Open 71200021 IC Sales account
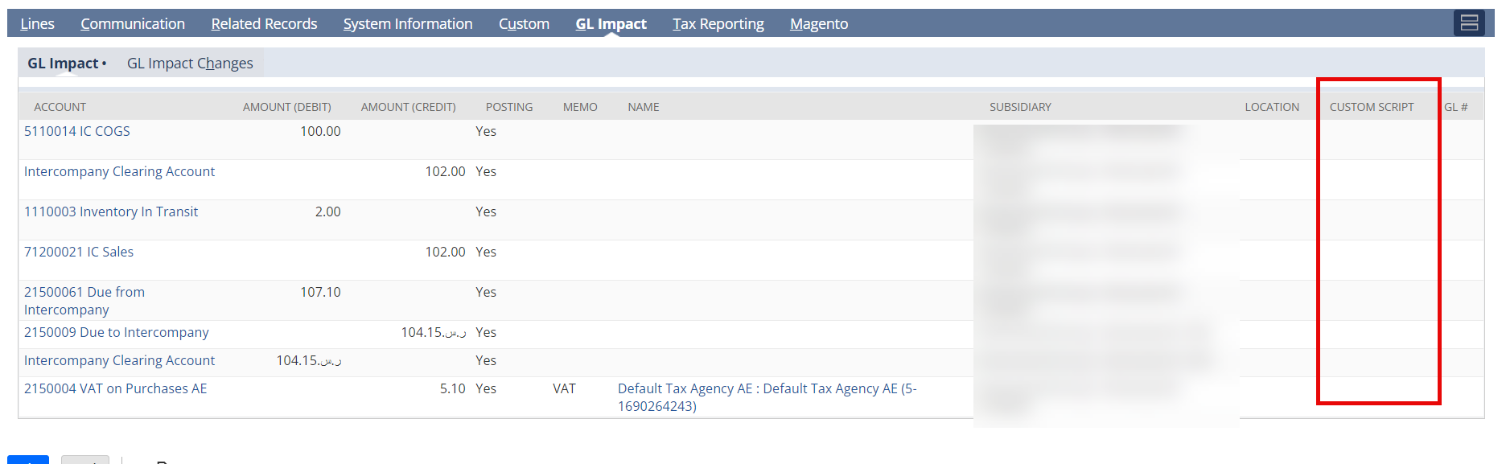Image resolution: width=1506 pixels, height=464 pixels. [79, 252]
